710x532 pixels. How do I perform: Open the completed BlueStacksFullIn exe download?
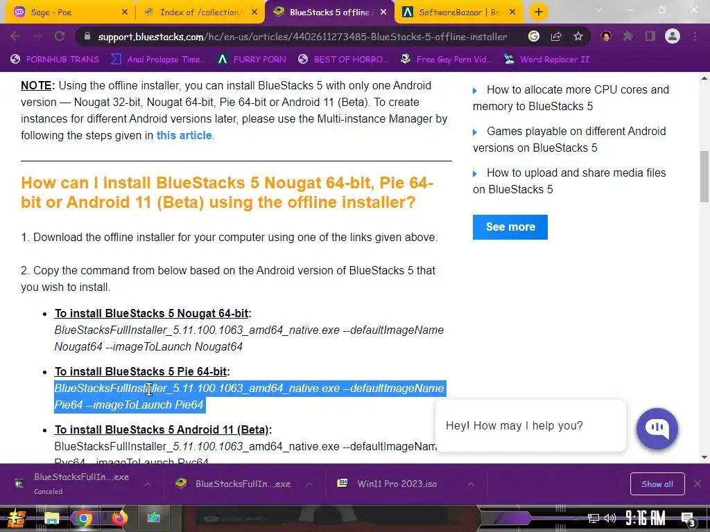236,484
